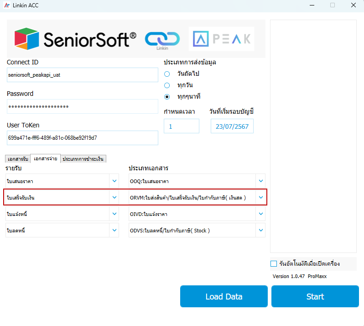Minimize the Linkin ACC window
The image size is (364, 326).
[312, 5]
